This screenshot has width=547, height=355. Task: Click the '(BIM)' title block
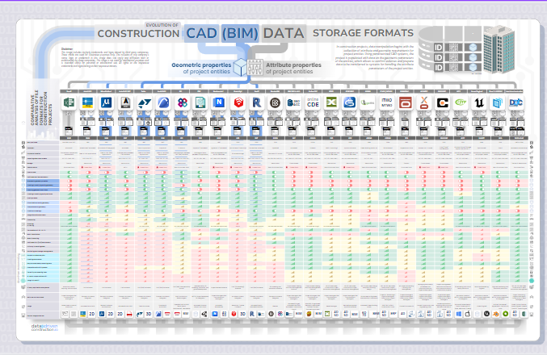click(x=240, y=33)
